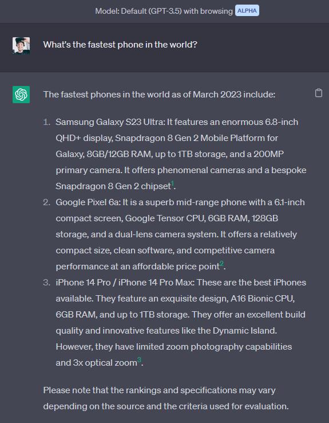
Task: Click list number 1 beside Samsung entry
Action: 46,122
